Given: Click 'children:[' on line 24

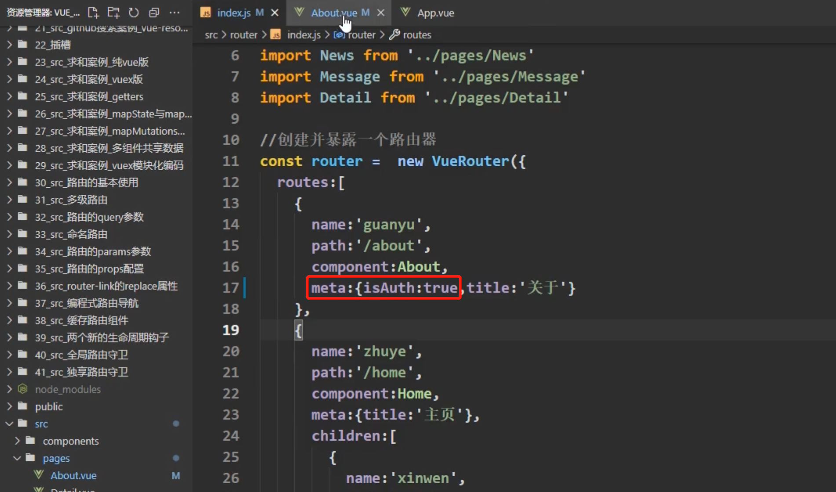Looking at the screenshot, I should coord(354,436).
